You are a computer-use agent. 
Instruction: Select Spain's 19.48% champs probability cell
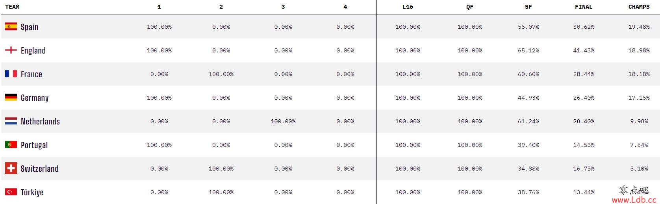point(639,27)
